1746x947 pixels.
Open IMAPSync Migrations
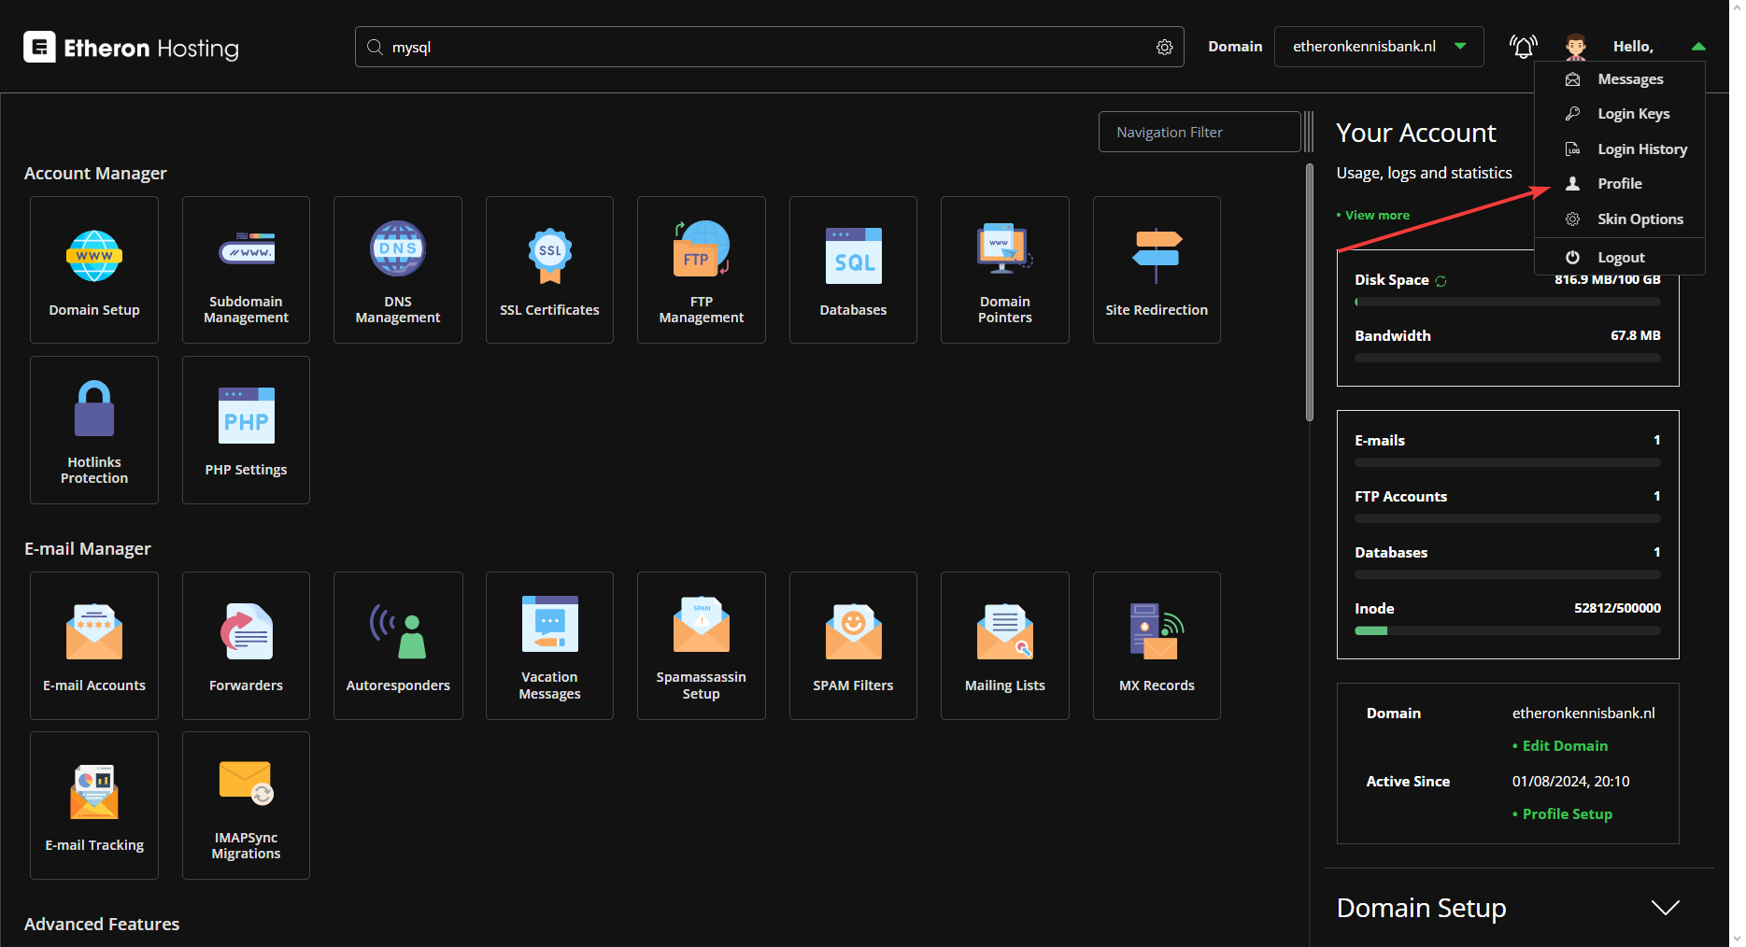(x=246, y=805)
